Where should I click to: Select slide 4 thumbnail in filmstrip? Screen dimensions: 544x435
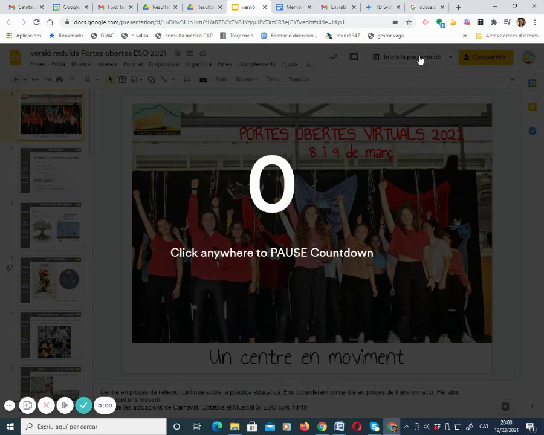click(51, 280)
